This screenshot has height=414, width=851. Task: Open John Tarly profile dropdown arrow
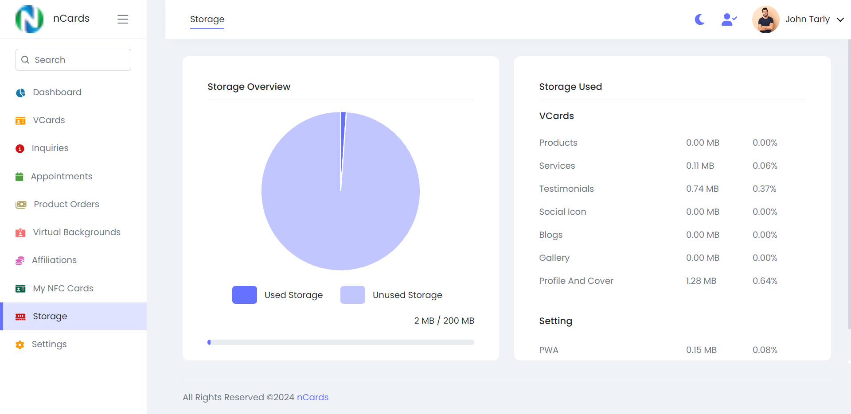click(x=840, y=19)
